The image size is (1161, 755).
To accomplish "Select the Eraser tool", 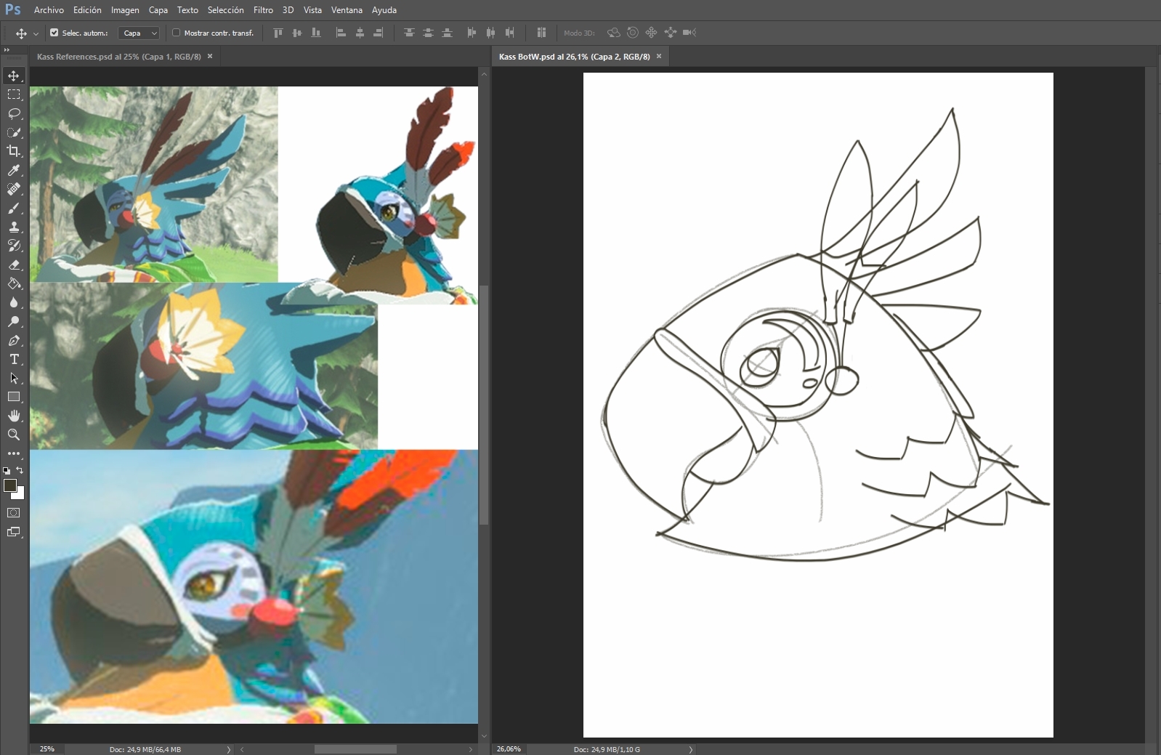I will [x=14, y=265].
